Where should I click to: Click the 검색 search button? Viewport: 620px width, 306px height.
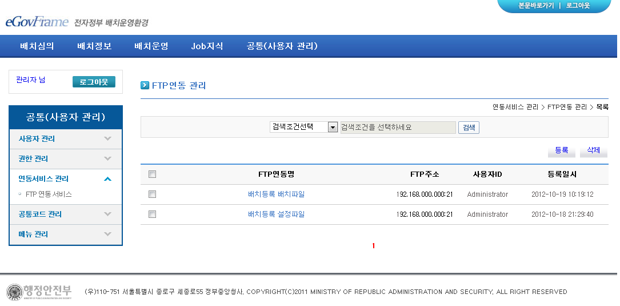coord(469,128)
